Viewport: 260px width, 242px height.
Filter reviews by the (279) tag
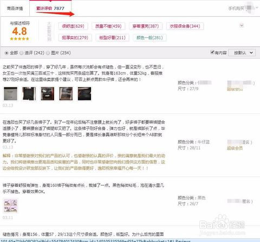pyautogui.click(x=75, y=38)
